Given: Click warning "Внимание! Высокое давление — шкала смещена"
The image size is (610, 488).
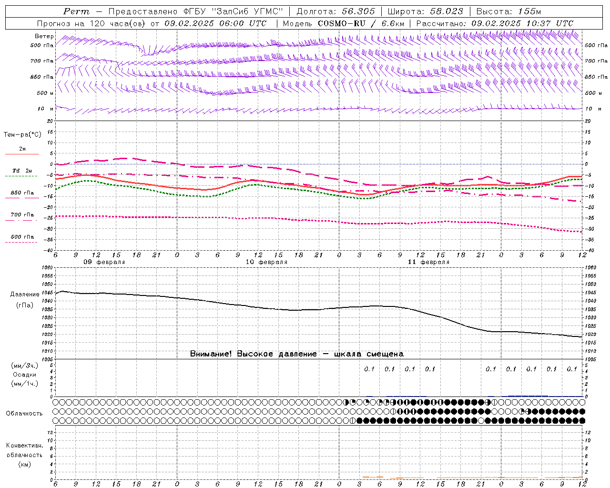Looking at the screenshot, I should click(297, 354).
